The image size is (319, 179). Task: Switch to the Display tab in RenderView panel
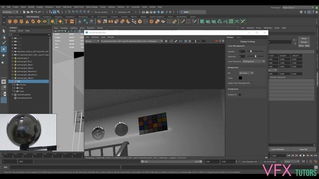pyautogui.click(x=230, y=37)
